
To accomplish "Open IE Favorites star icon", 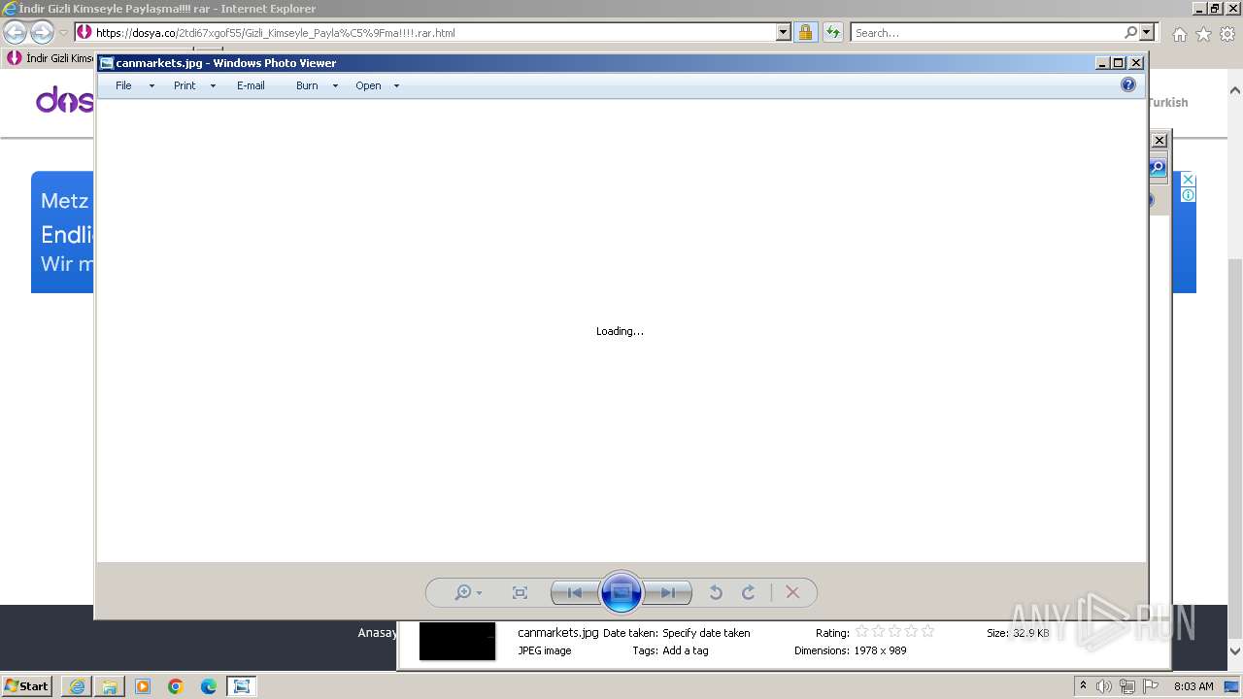I will [x=1203, y=34].
